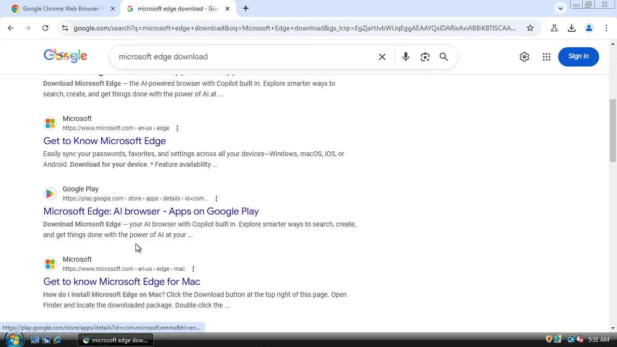Clear the search box with X

382,57
